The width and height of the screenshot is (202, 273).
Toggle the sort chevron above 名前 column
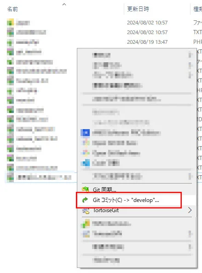click(64, 4)
